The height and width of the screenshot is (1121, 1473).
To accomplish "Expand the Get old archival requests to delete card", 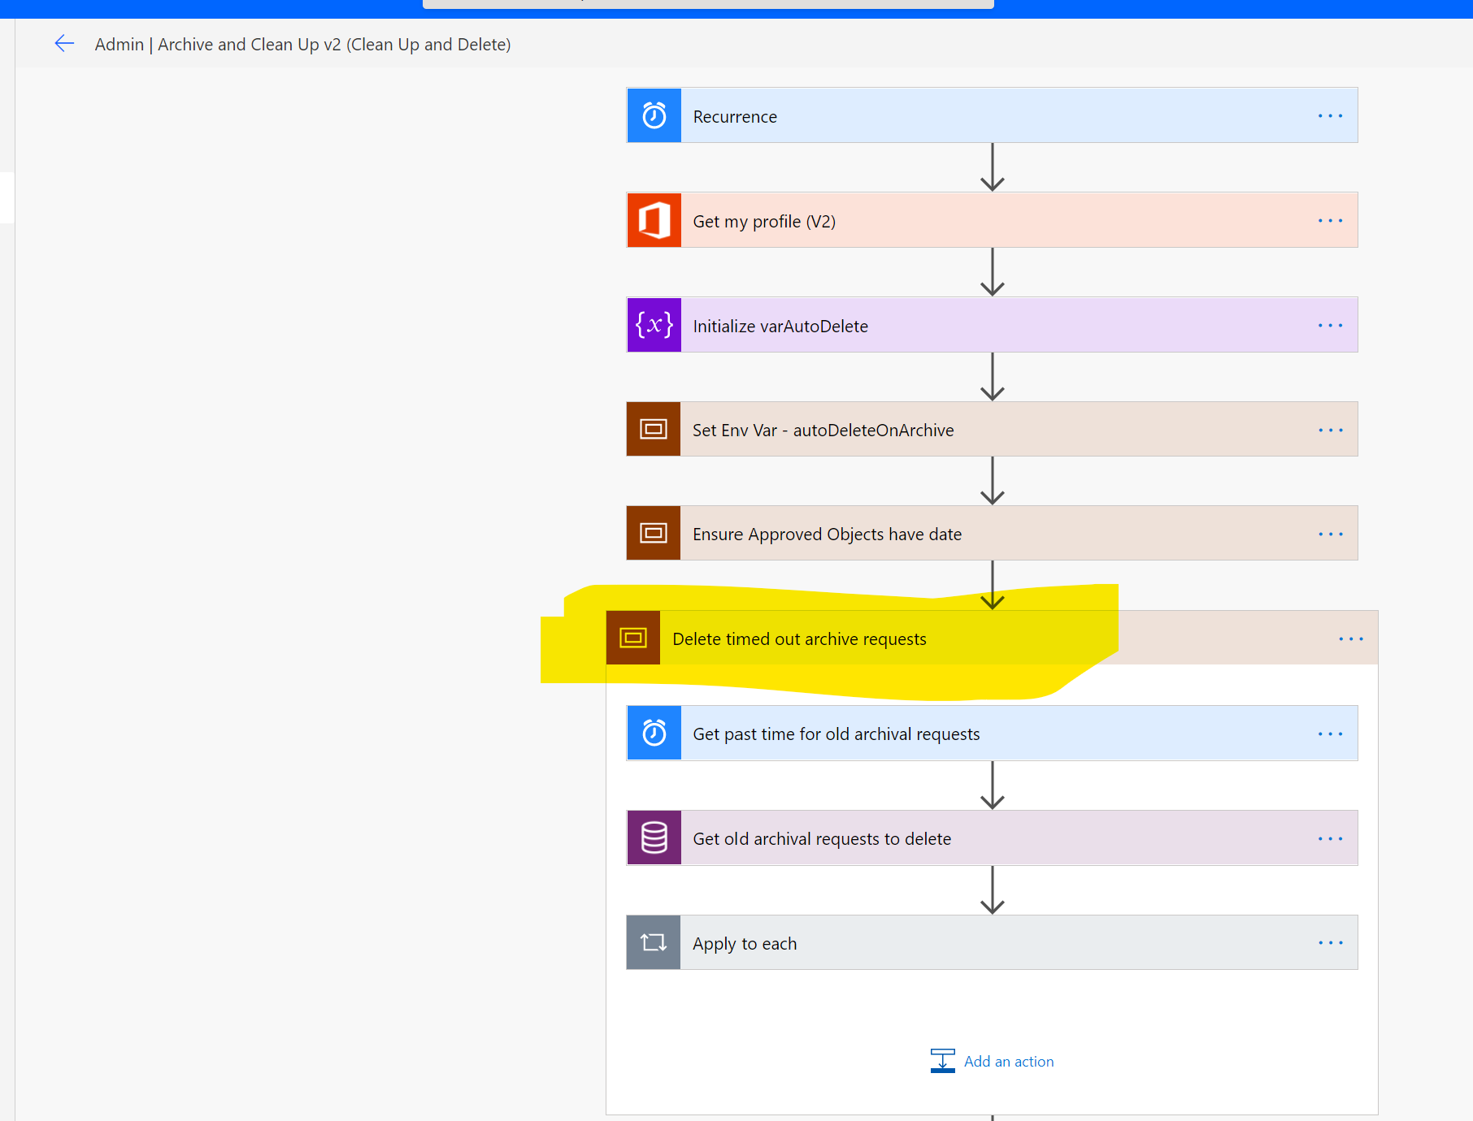I will click(x=975, y=838).
